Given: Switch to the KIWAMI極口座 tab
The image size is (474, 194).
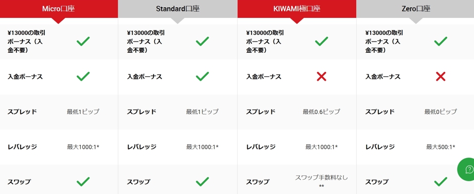Looking at the screenshot, I should (x=297, y=9).
